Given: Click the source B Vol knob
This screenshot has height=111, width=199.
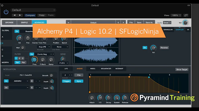Looking at the screenshot, I should pos(19,38).
